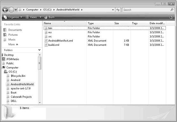This screenshot has width=177, height=122.
Task: Click the Burn toolbar button
Action: click(x=49, y=17)
